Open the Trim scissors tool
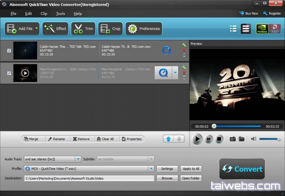This screenshot has width=285, height=196. [83, 29]
